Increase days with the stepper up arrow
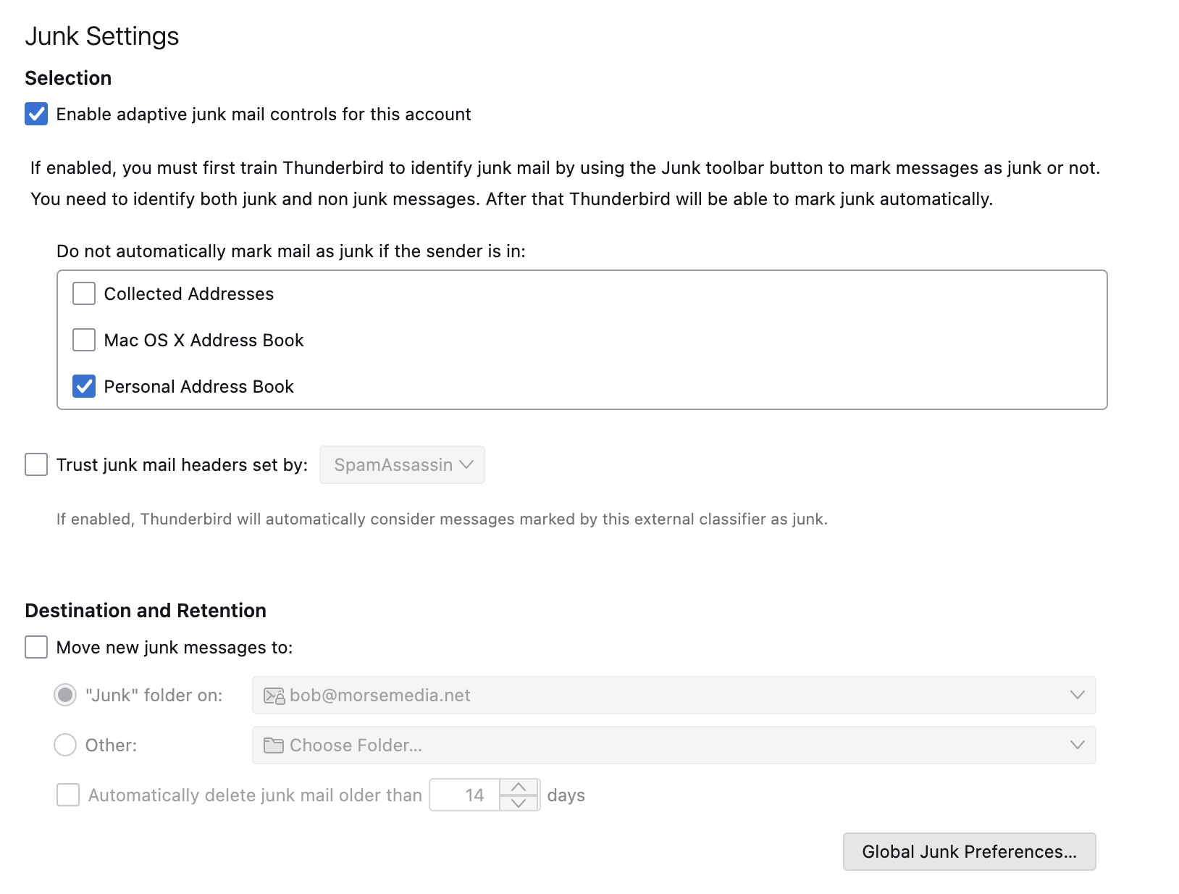This screenshot has width=1179, height=894. [519, 787]
